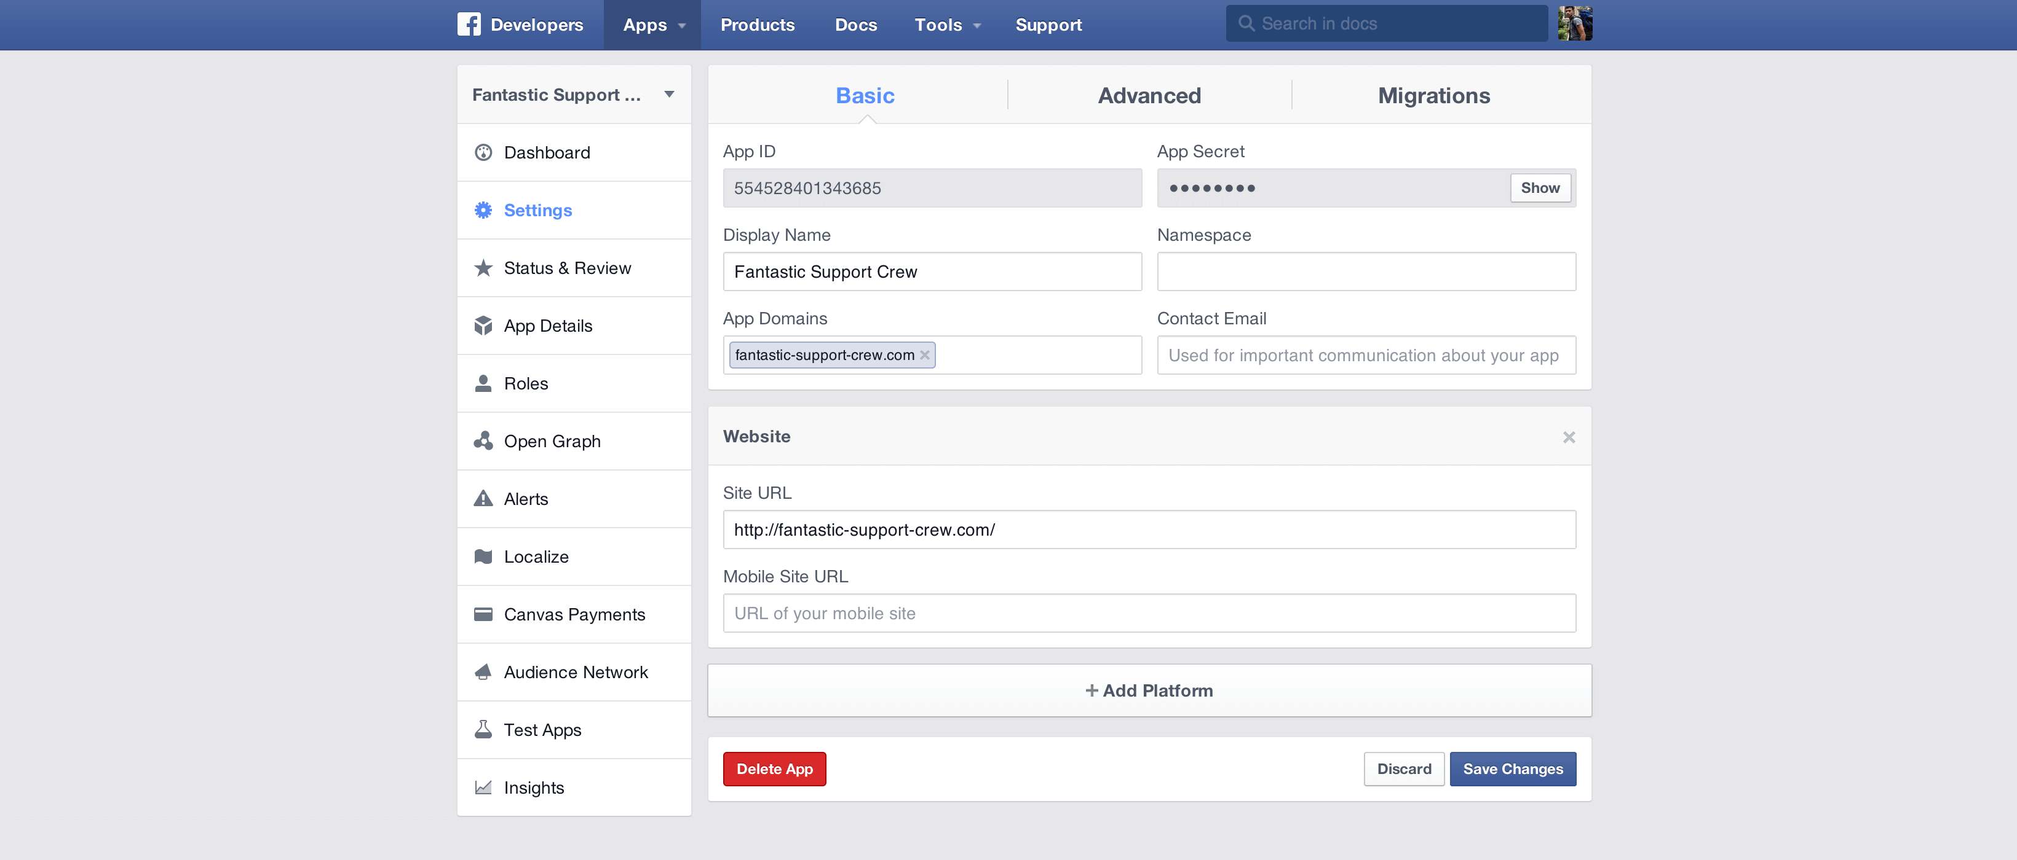
Task: Click the Status & Review star icon
Action: click(x=483, y=268)
